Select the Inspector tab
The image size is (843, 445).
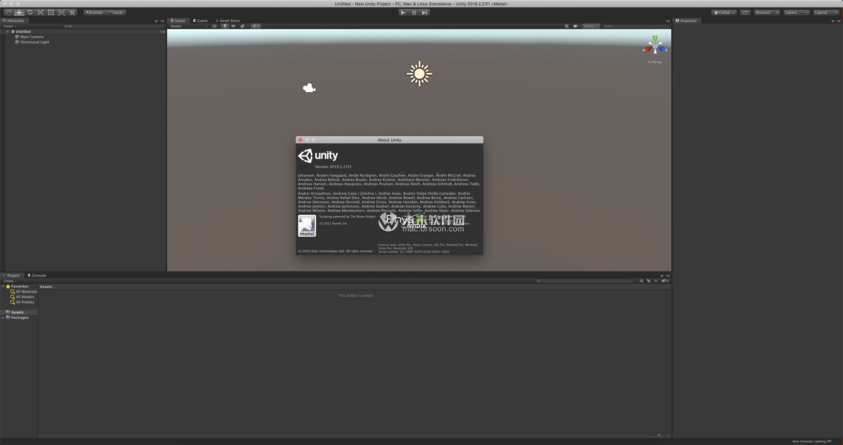[x=686, y=21]
